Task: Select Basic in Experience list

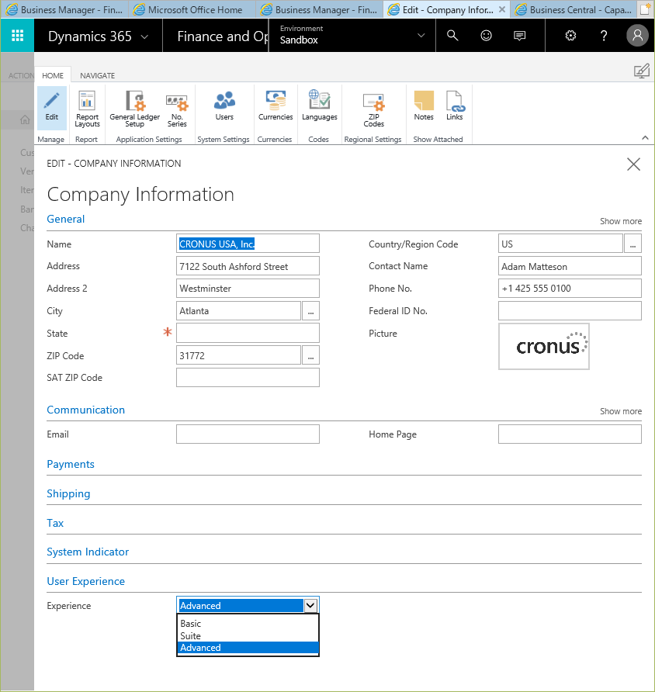Action: (248, 624)
